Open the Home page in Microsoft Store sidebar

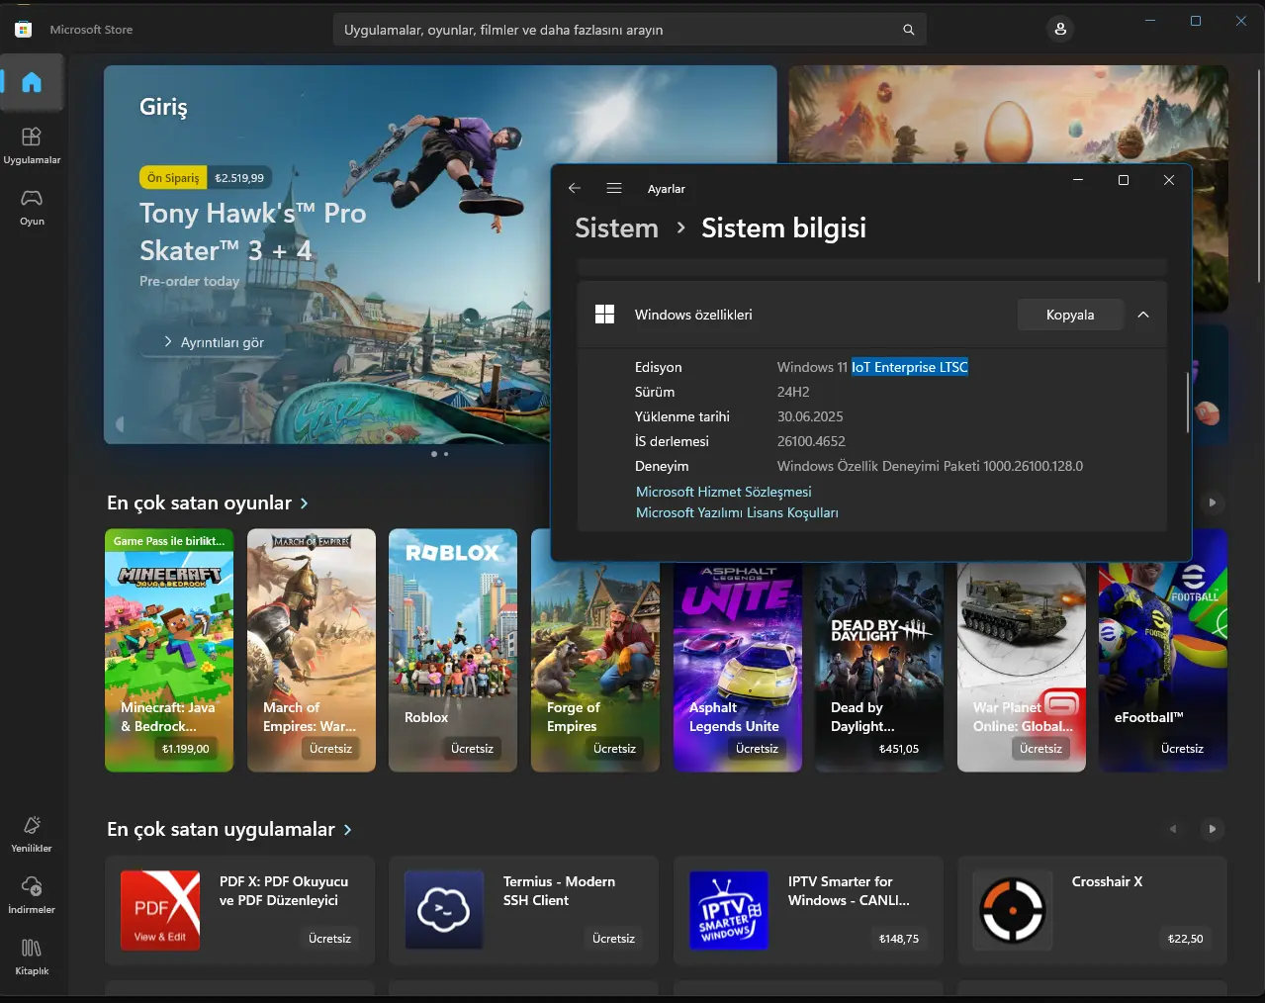coord(32,82)
